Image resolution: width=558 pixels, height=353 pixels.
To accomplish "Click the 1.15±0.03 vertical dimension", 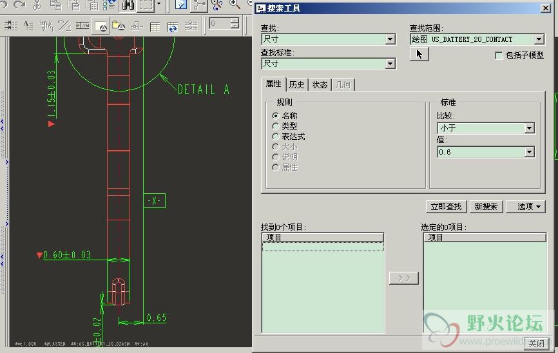I will [x=52, y=93].
